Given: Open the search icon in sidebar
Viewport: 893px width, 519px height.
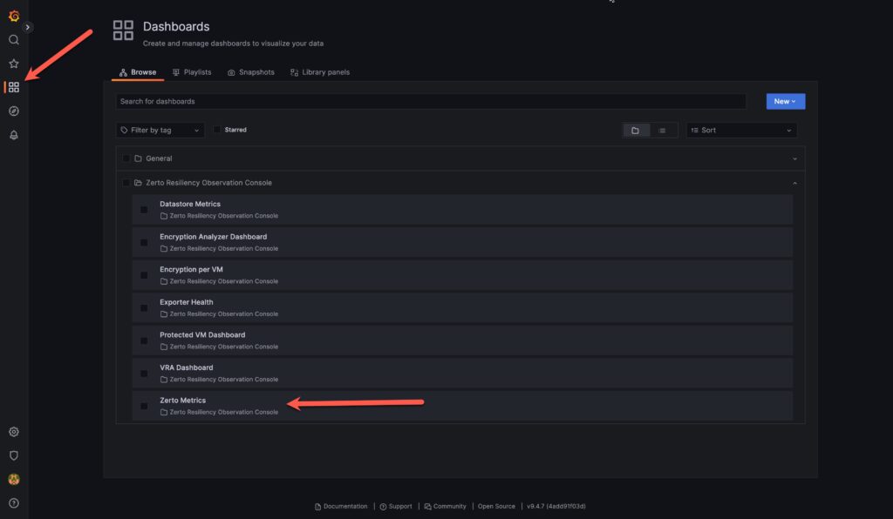Looking at the screenshot, I should coord(14,40).
